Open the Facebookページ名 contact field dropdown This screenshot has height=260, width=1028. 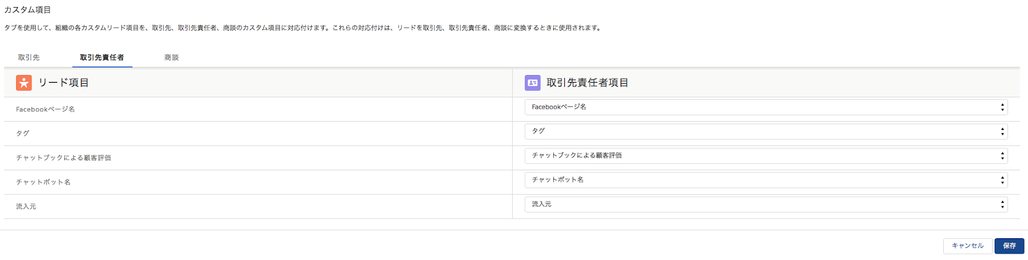[x=765, y=108]
